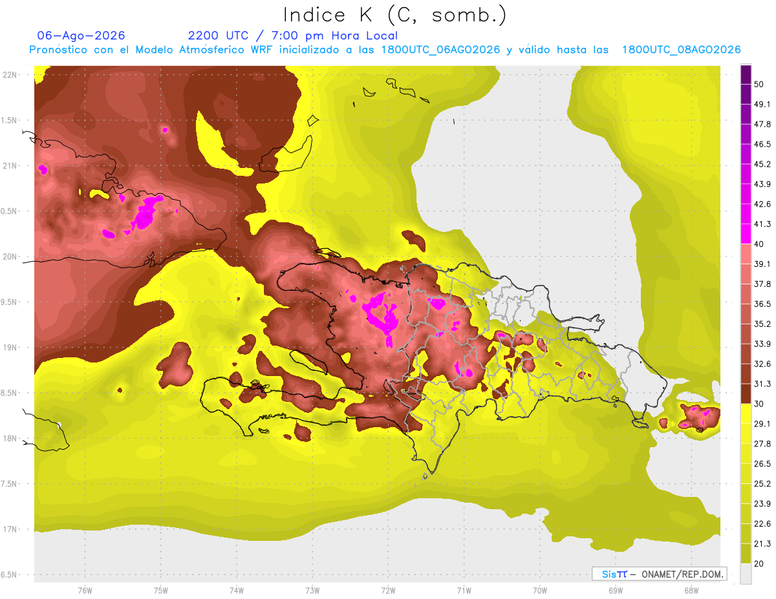Click the colorbar value "30"
This screenshot has width=776, height=599.
pyautogui.click(x=760, y=404)
